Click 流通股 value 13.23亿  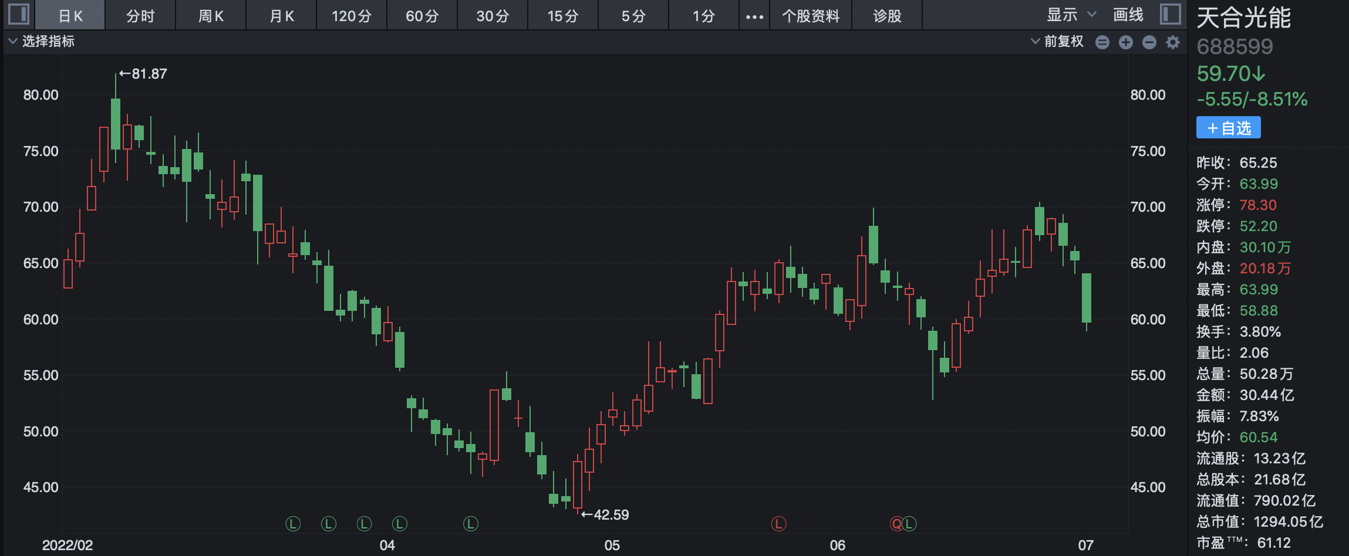coord(1280,458)
